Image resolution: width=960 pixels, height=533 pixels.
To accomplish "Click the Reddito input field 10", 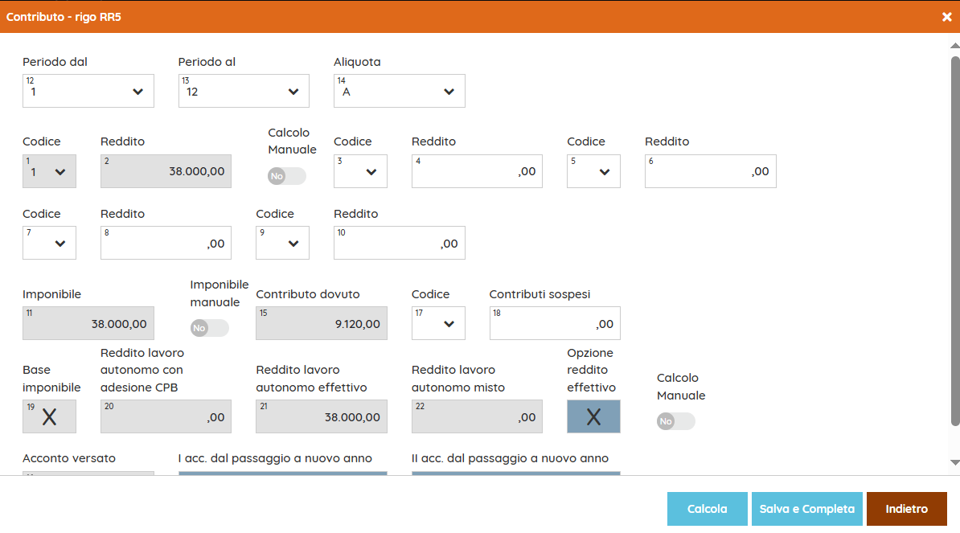I will click(399, 243).
